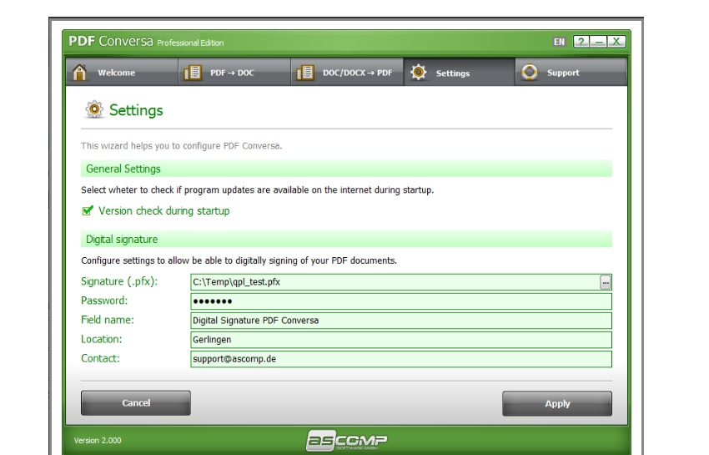The width and height of the screenshot is (709, 455).
Task: Close PDF Conversa with the X button
Action: [616, 42]
